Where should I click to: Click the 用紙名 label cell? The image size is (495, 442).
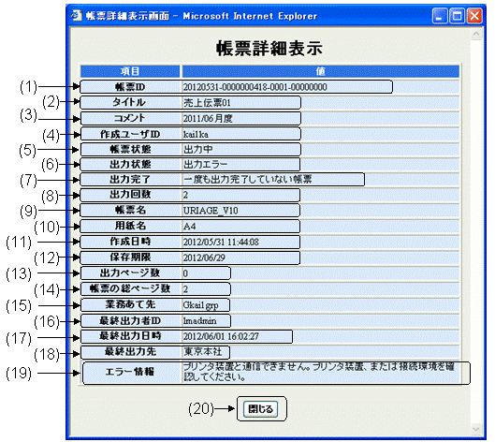pos(130,226)
